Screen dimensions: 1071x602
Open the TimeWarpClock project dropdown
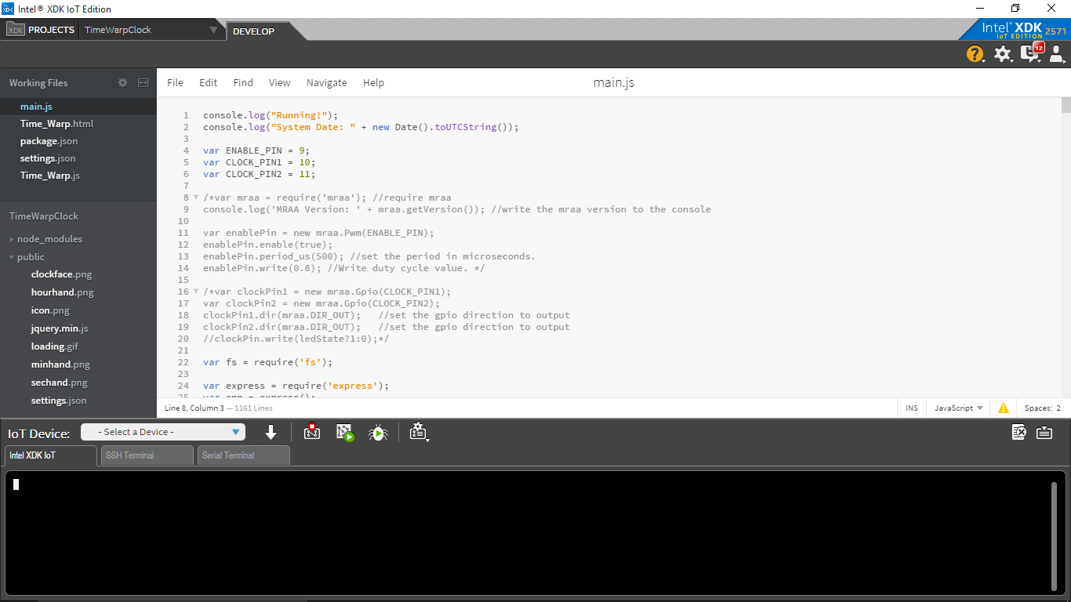coord(151,30)
